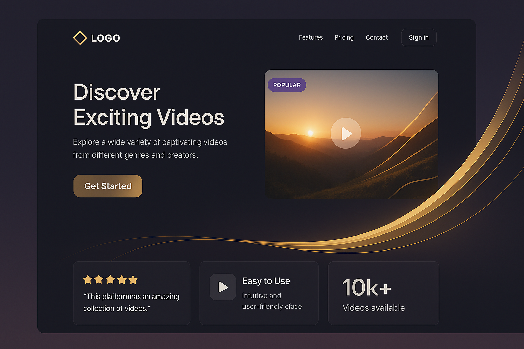The width and height of the screenshot is (524, 349).
Task: Open the Contact nav link
Action: point(377,37)
